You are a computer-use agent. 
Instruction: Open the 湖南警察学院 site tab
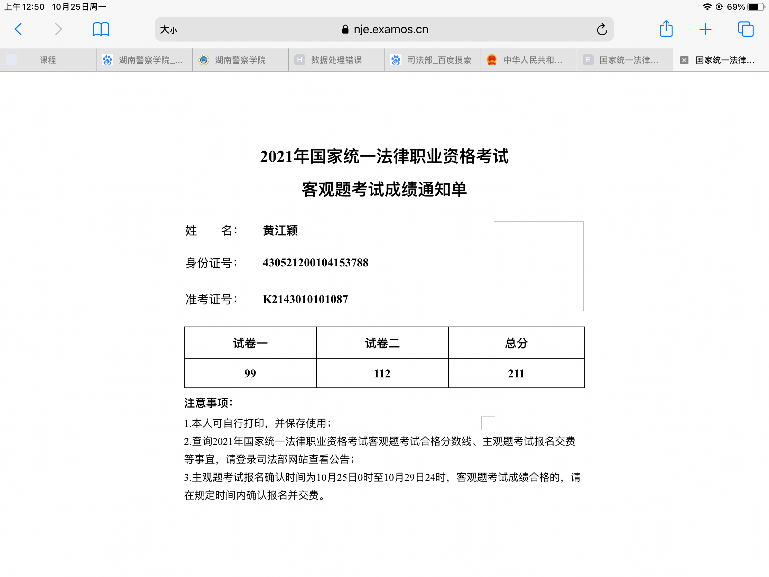click(x=240, y=60)
